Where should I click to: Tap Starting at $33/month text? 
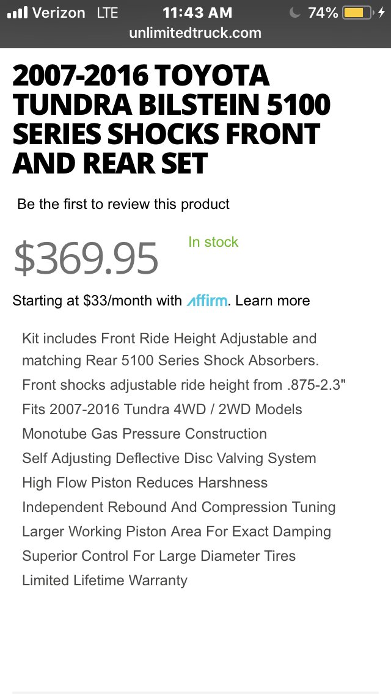pyautogui.click(x=97, y=301)
